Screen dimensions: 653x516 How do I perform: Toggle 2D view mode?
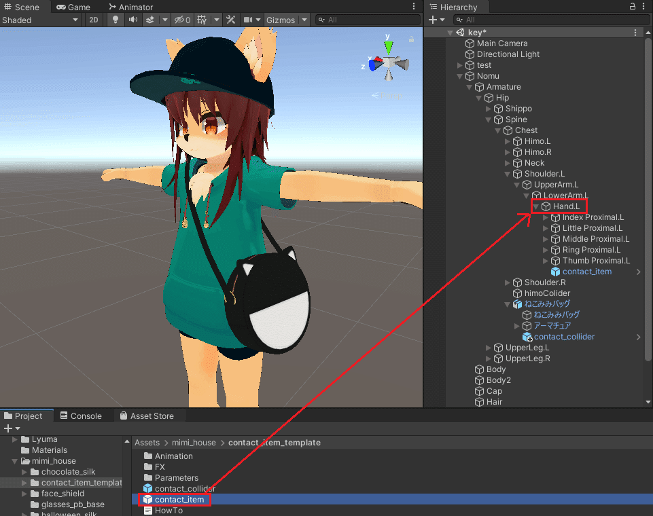point(94,20)
